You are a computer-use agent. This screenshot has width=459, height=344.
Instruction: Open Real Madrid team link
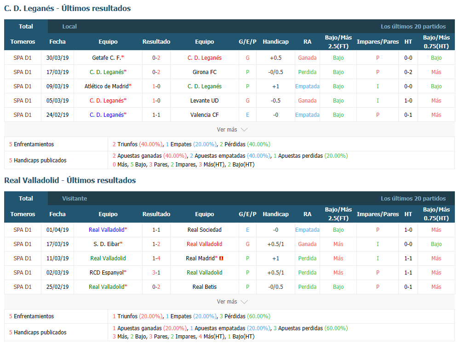(200, 258)
